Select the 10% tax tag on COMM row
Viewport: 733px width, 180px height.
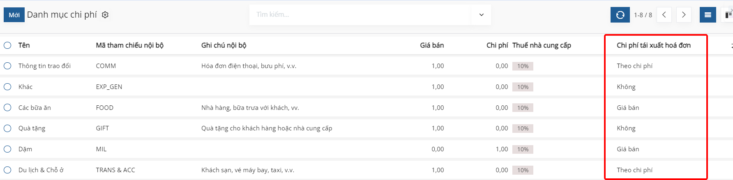[x=523, y=66]
